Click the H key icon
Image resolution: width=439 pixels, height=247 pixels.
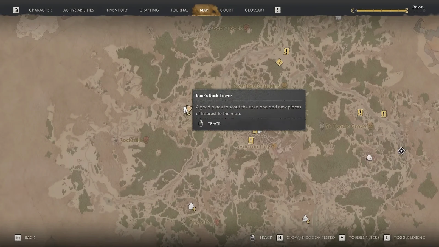point(280,238)
